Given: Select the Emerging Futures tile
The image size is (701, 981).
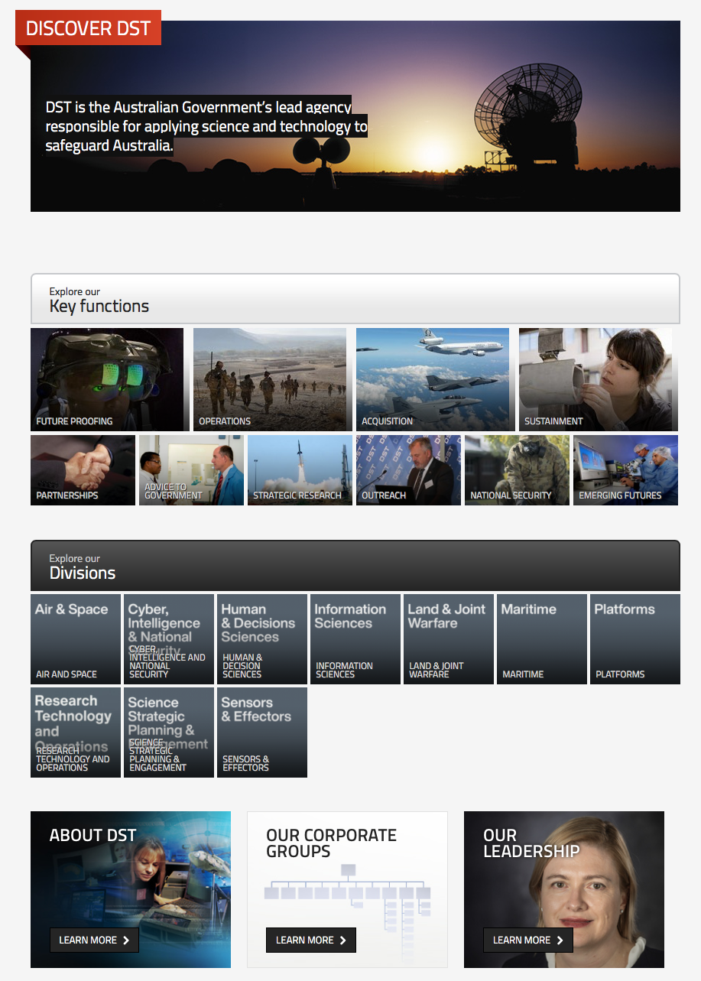Looking at the screenshot, I should (625, 470).
